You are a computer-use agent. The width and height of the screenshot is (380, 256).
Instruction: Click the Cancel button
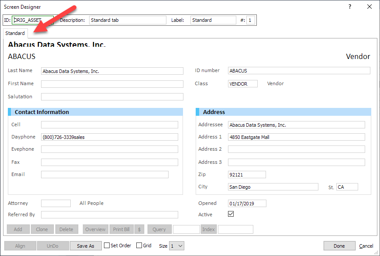click(x=366, y=246)
